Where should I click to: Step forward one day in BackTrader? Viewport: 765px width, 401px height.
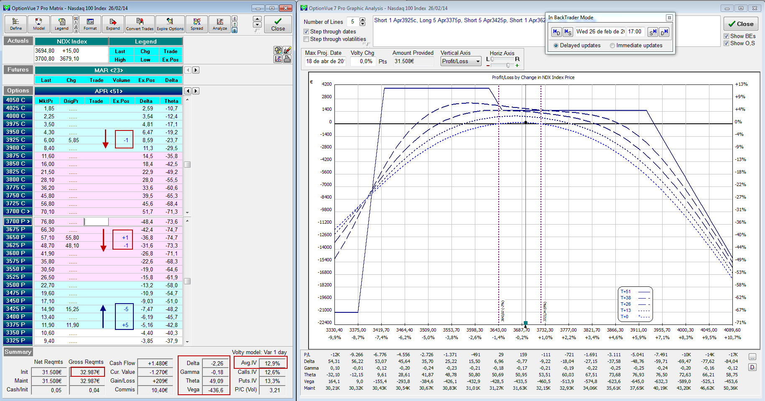click(x=664, y=32)
